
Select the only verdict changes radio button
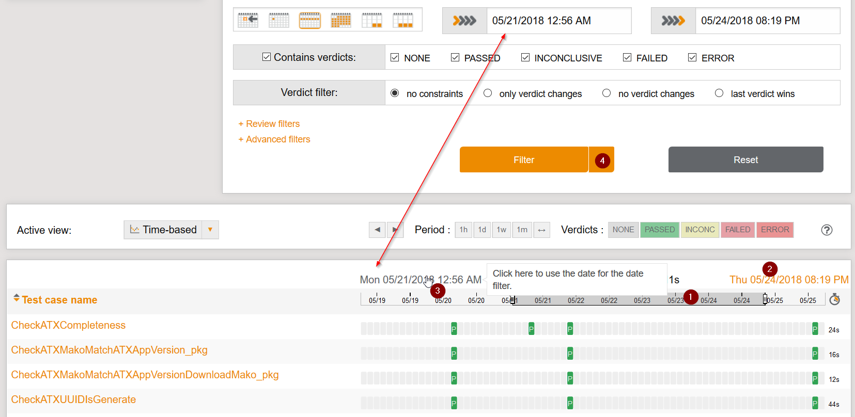click(488, 93)
